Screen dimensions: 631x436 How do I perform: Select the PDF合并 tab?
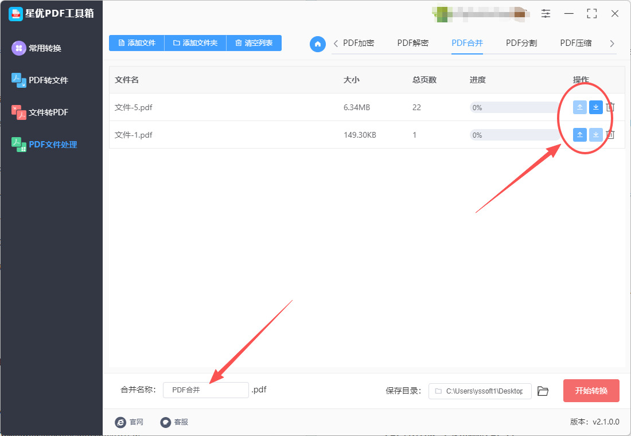[467, 43]
